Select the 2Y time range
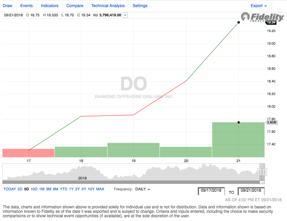Viewport: 287px width, 221px height. pyautogui.click(x=78, y=189)
